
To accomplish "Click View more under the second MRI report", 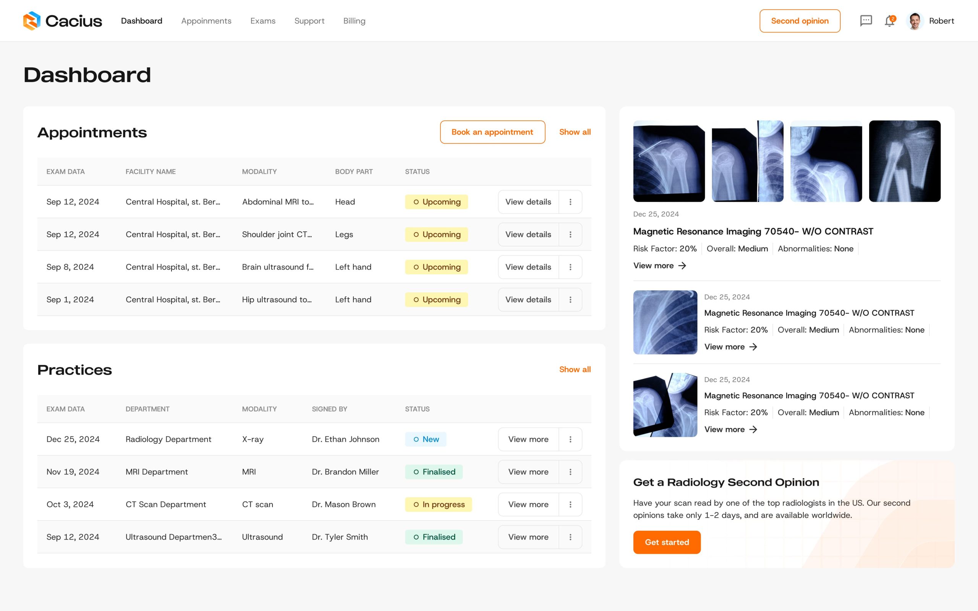I will tap(731, 347).
